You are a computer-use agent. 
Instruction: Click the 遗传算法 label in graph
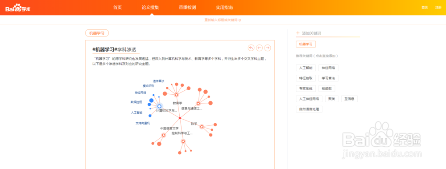[158, 81]
